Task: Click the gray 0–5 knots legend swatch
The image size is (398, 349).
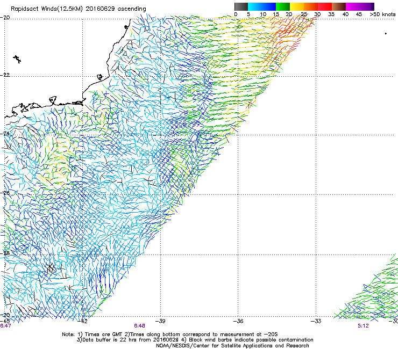Action: point(241,6)
